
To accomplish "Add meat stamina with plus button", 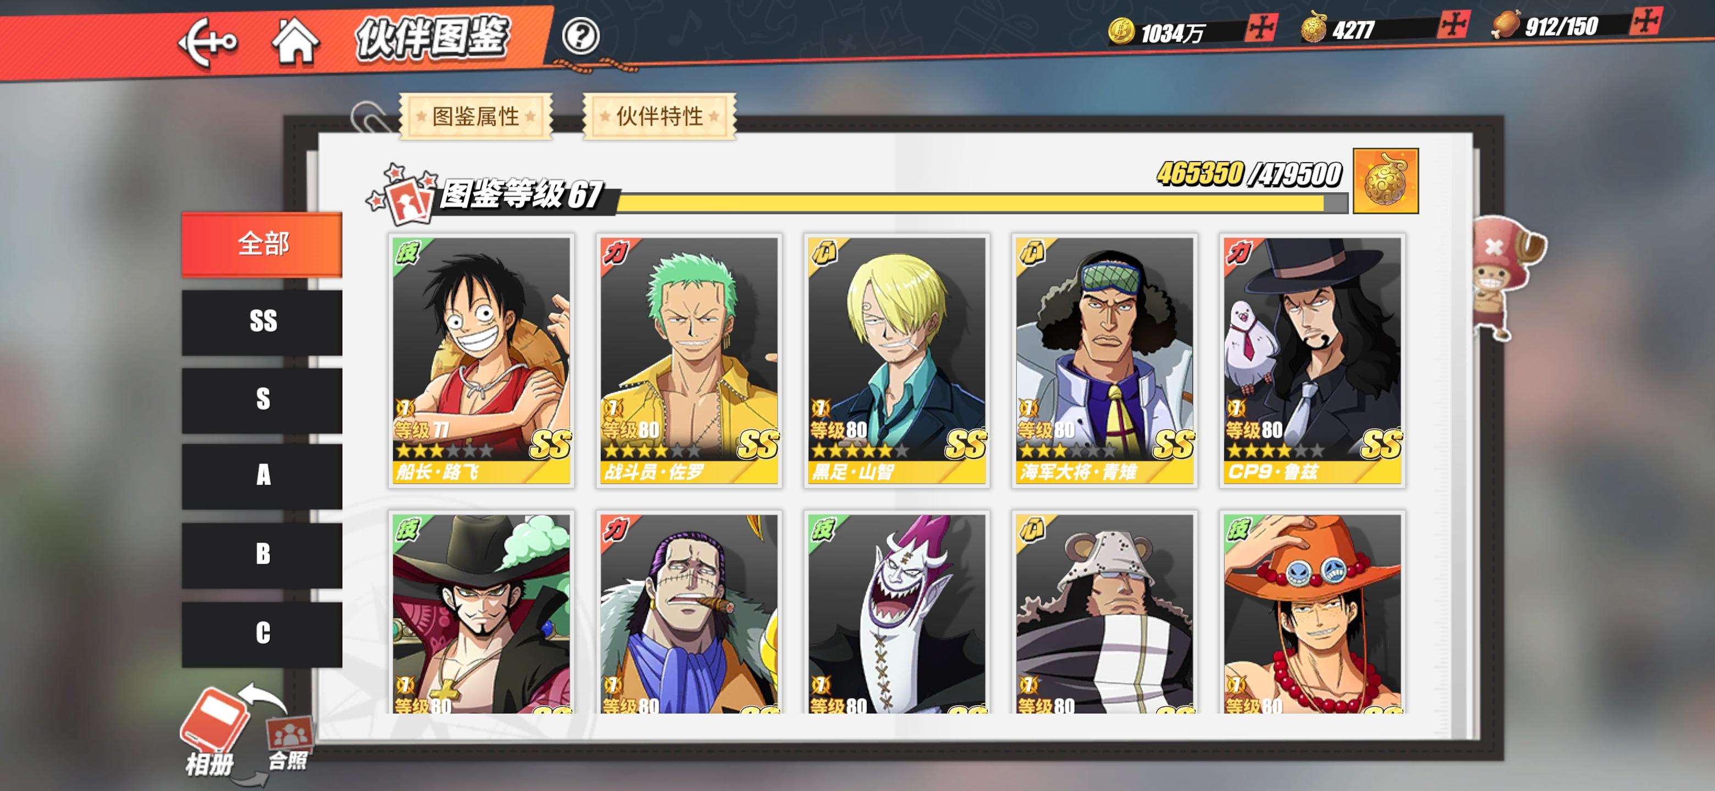I will [1646, 21].
